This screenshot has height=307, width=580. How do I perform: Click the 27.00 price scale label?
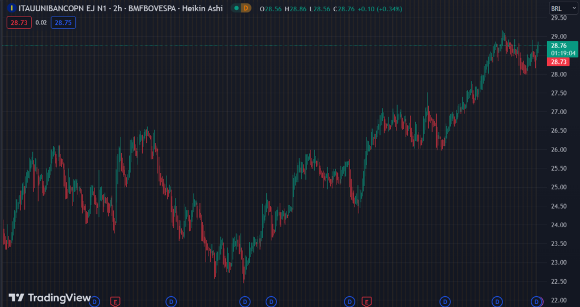pos(558,112)
